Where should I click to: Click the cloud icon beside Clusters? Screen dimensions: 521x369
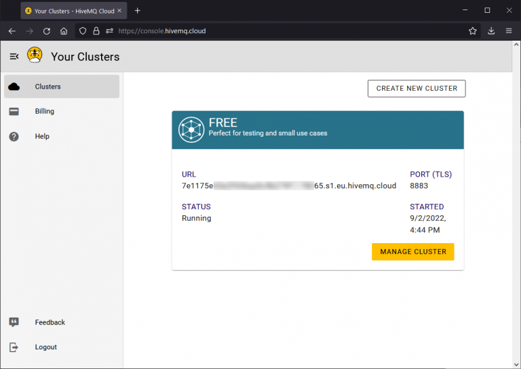pos(14,87)
